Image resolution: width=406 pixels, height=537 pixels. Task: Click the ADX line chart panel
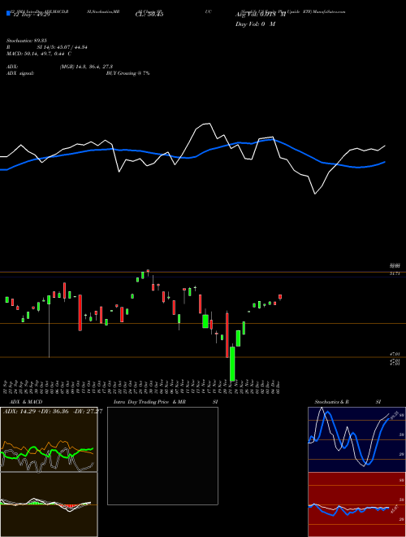coord(49,439)
